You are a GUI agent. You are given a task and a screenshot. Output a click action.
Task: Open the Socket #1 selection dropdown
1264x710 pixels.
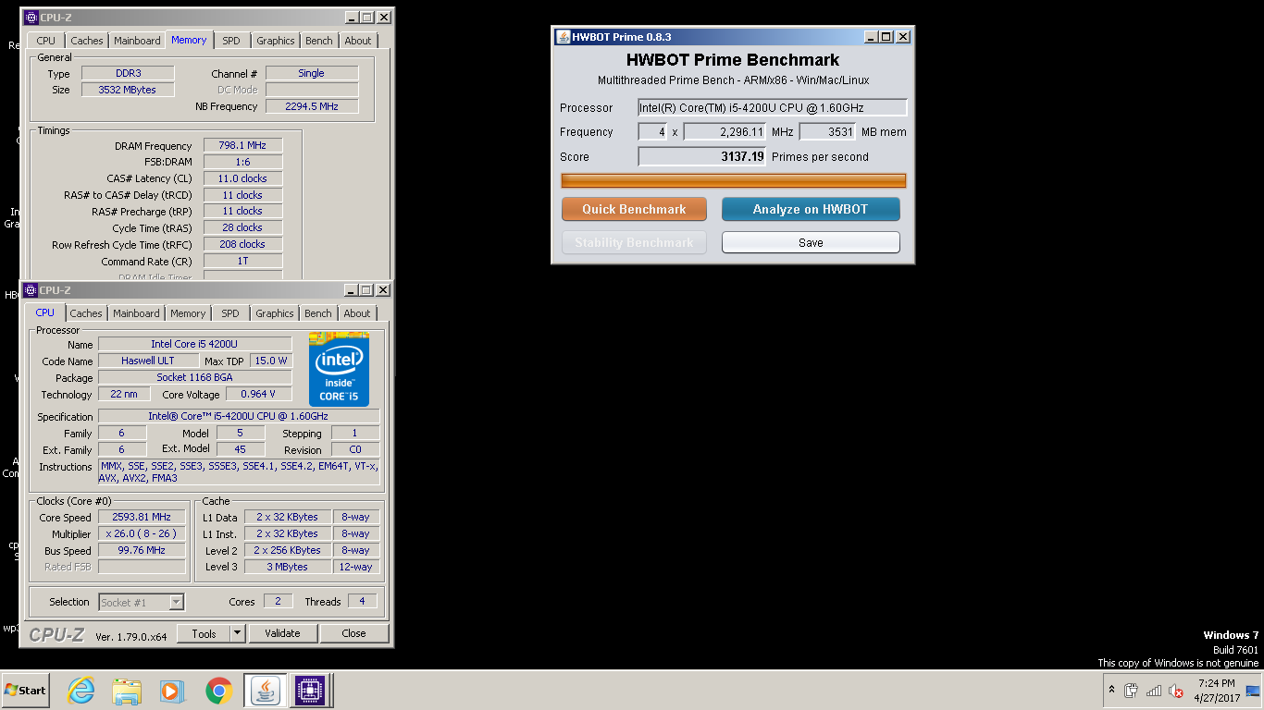[x=142, y=602]
